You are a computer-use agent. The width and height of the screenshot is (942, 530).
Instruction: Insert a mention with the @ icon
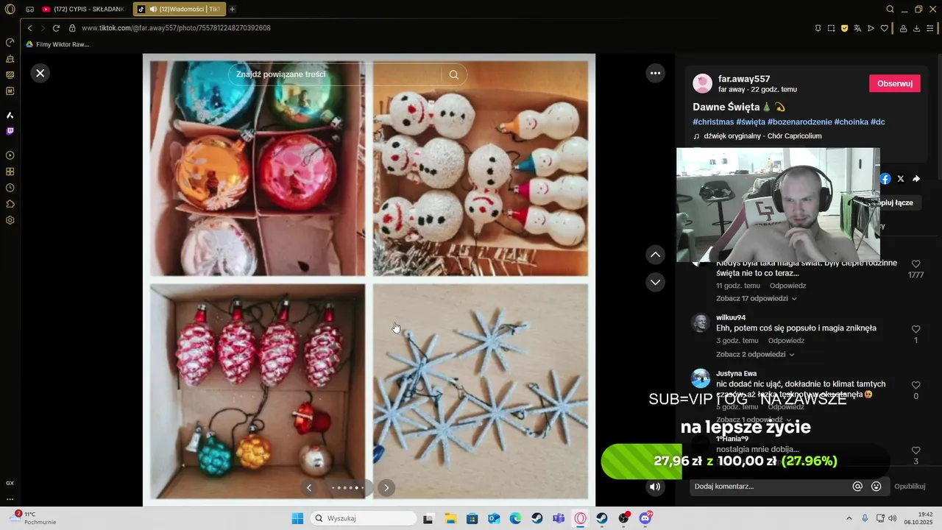[x=857, y=487]
